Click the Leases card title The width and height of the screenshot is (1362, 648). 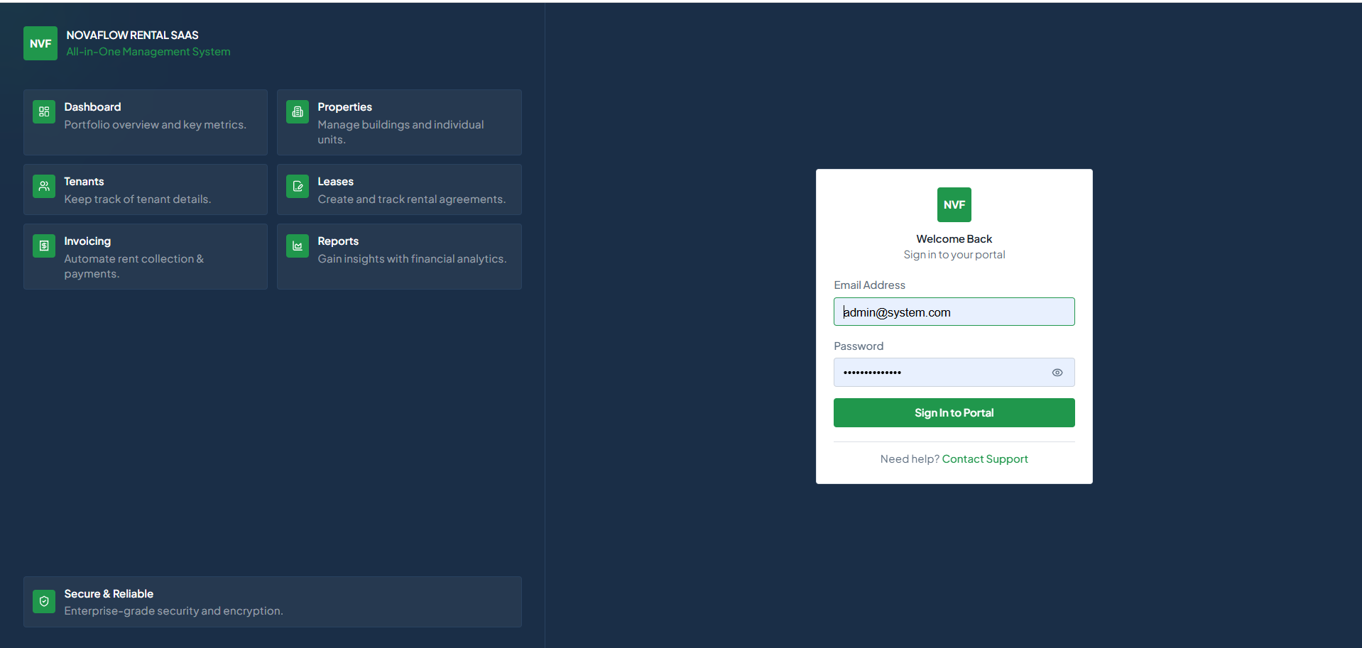tap(336, 182)
